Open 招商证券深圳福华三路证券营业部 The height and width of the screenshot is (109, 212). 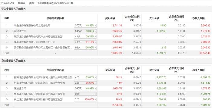click(39, 83)
